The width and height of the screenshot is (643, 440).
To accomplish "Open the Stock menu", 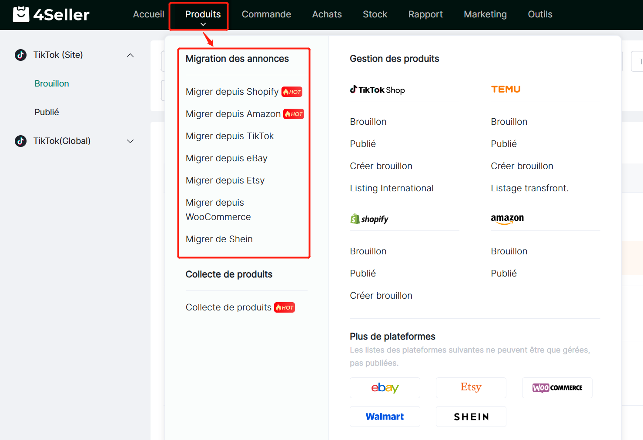I will (375, 14).
